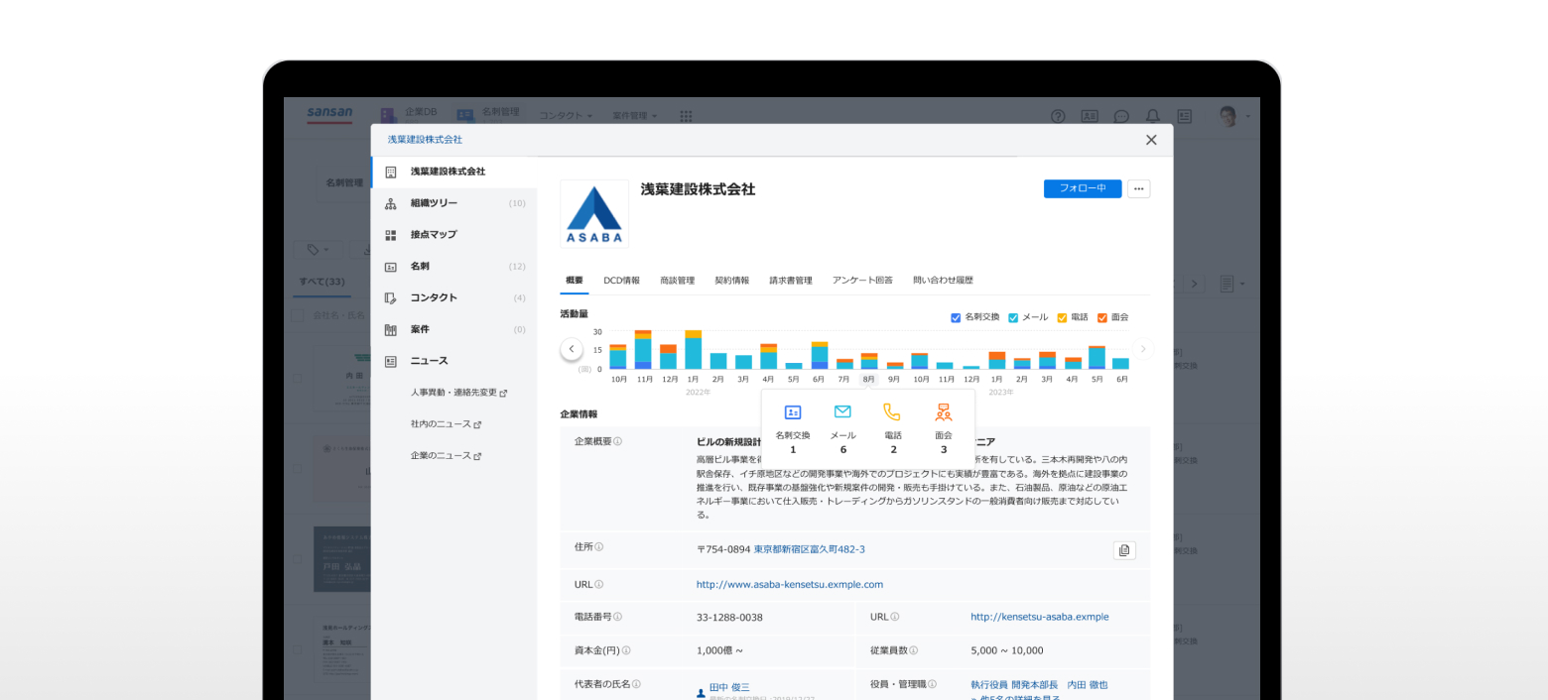
Task: Open 組織ツリー in the sidebar
Action: pos(454,203)
